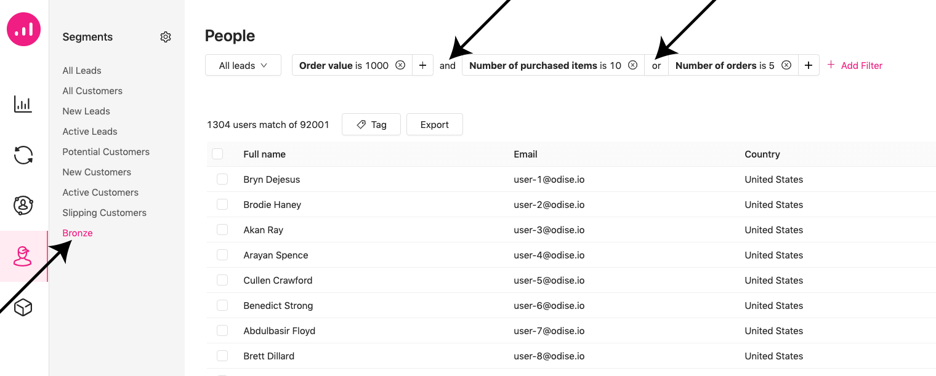936x376 pixels.
Task: Remove the Number of purchased items filter
Action: click(x=632, y=65)
